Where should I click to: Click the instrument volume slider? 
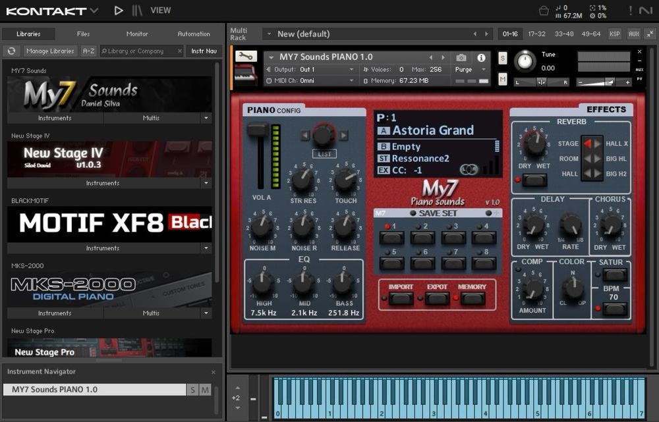(604, 82)
